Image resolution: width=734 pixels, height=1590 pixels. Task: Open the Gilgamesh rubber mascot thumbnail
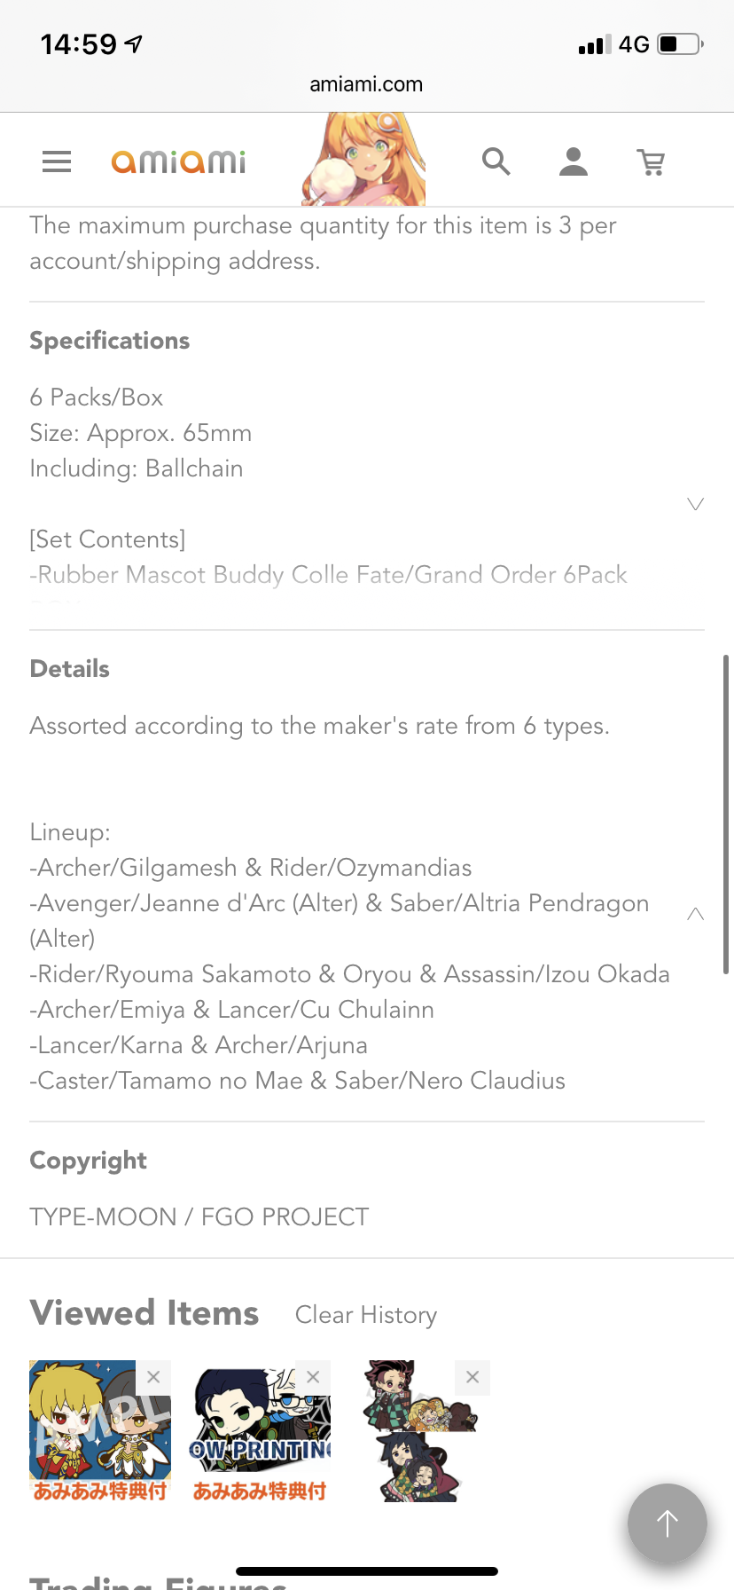(100, 1431)
